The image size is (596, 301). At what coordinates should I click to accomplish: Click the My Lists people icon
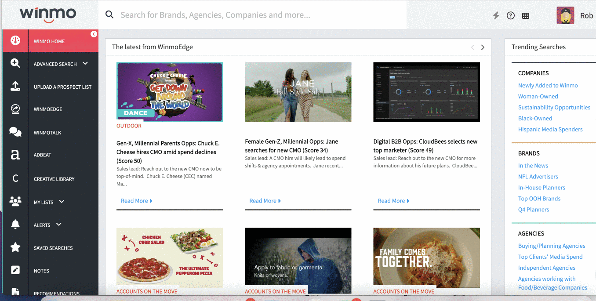pyautogui.click(x=15, y=201)
